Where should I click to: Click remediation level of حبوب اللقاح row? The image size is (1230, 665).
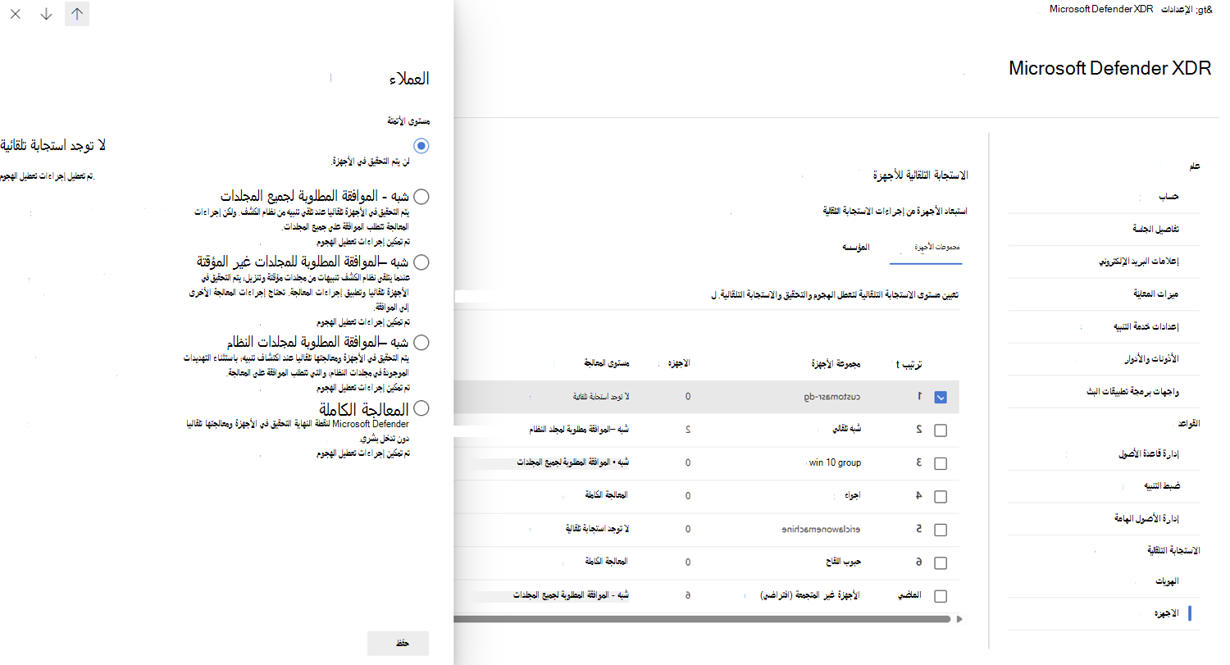point(606,563)
